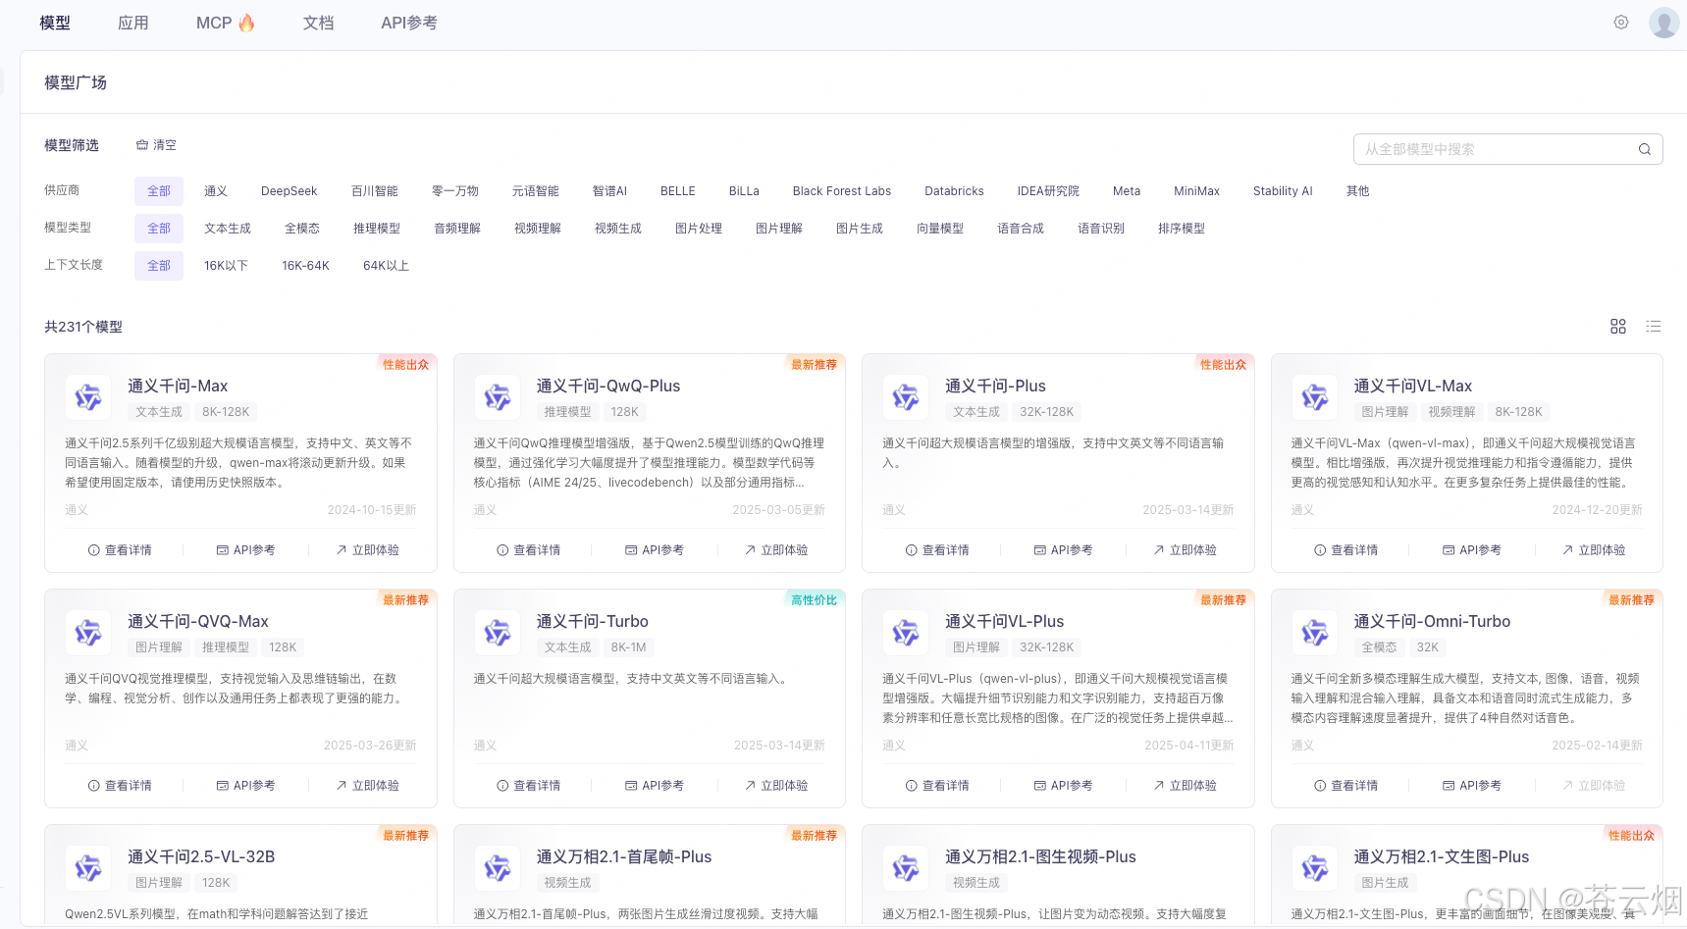This screenshot has height=929, width=1687.
Task: Filter model type by 文本生成
Action: 228,229
